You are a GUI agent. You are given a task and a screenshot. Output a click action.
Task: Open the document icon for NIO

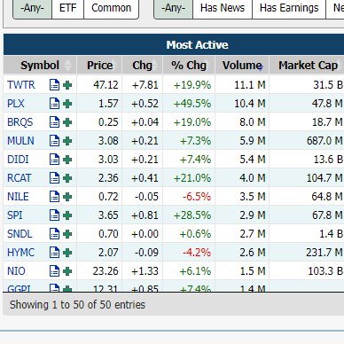[54, 271]
